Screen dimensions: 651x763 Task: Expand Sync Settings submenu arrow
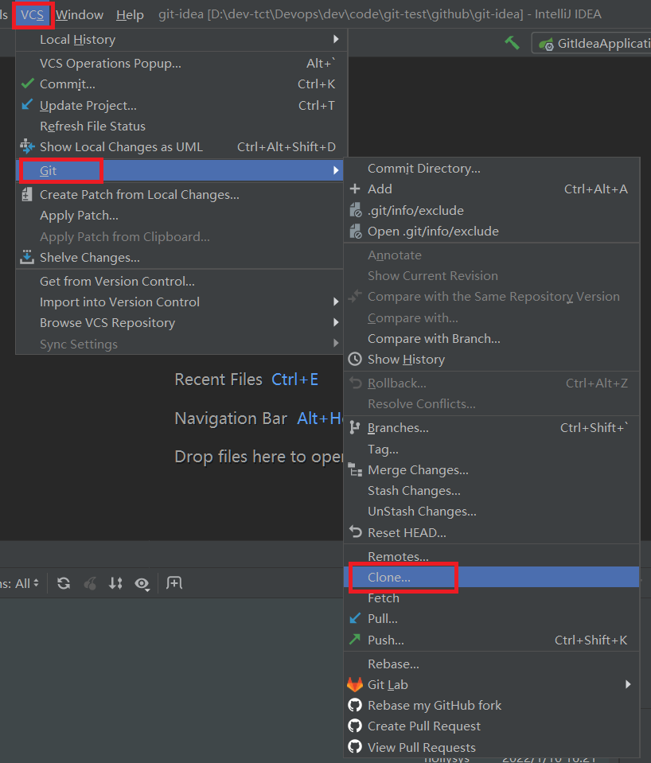point(336,343)
